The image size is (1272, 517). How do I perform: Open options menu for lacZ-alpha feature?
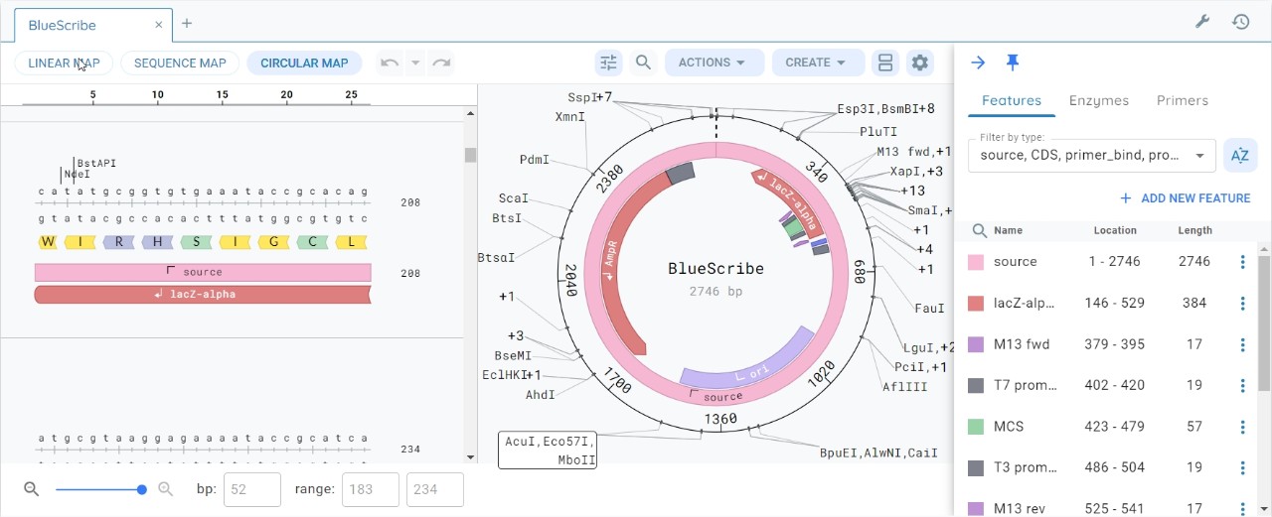click(x=1242, y=304)
